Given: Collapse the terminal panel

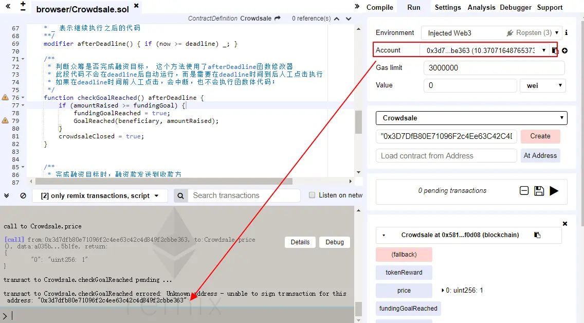Looking at the screenshot, I should click(6, 195).
